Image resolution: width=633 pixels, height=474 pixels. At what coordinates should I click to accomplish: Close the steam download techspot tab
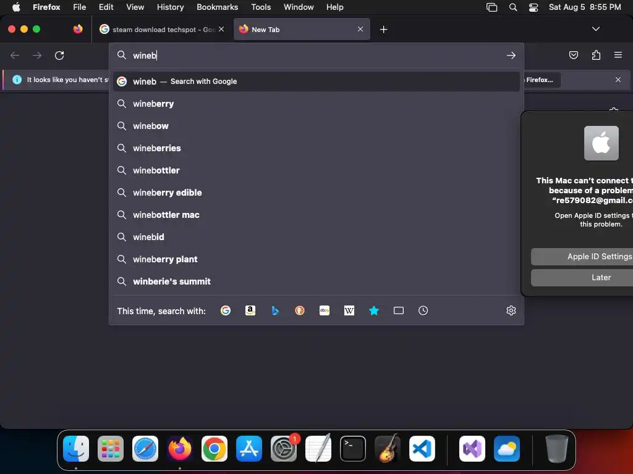point(221,29)
